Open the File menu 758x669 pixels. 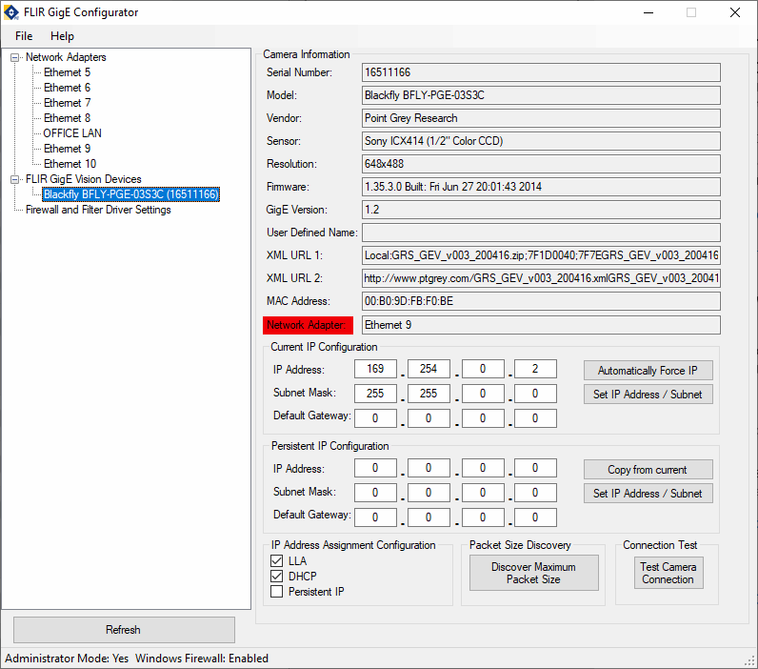(24, 36)
